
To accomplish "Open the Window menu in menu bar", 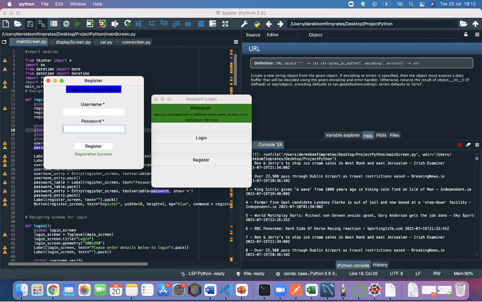I will 78,4.
